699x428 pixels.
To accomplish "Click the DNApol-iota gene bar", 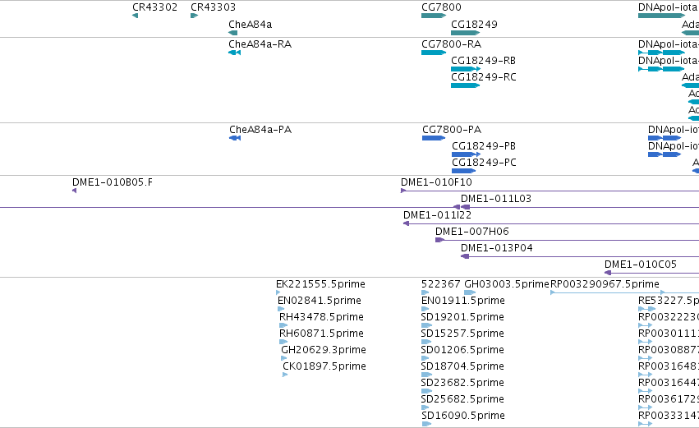I will pos(661,16).
